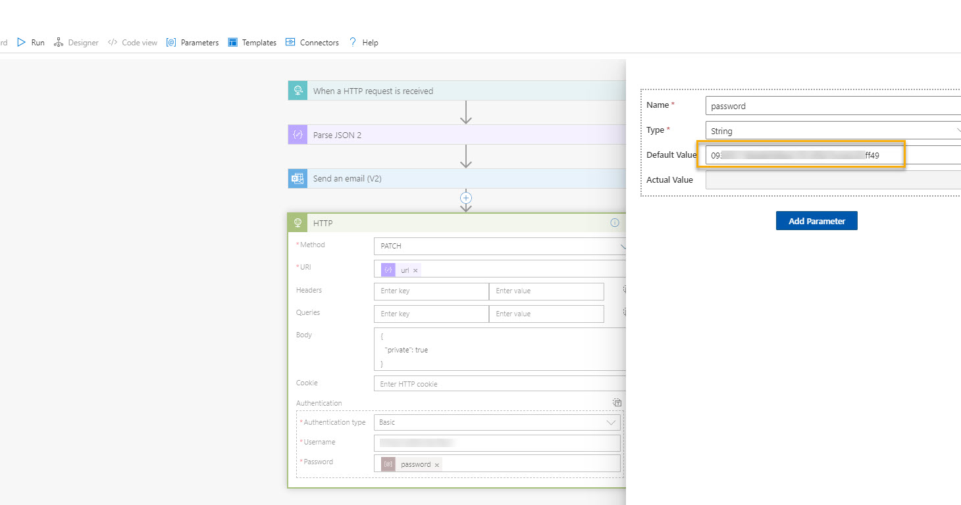Click the parameter Name field containing password

[833, 105]
